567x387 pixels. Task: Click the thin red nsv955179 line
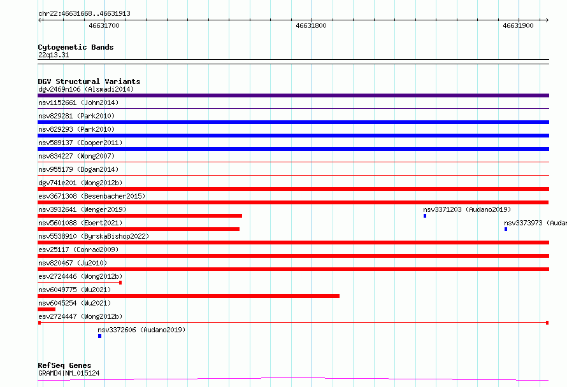(293, 175)
